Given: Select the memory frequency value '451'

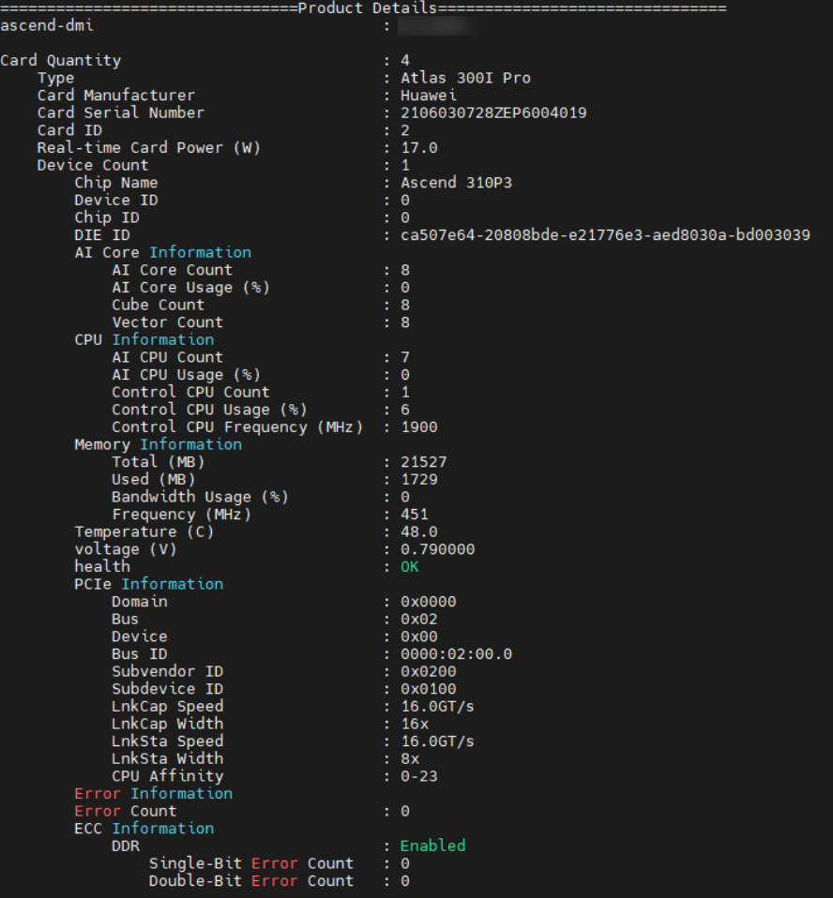Looking at the screenshot, I should pos(415,515).
